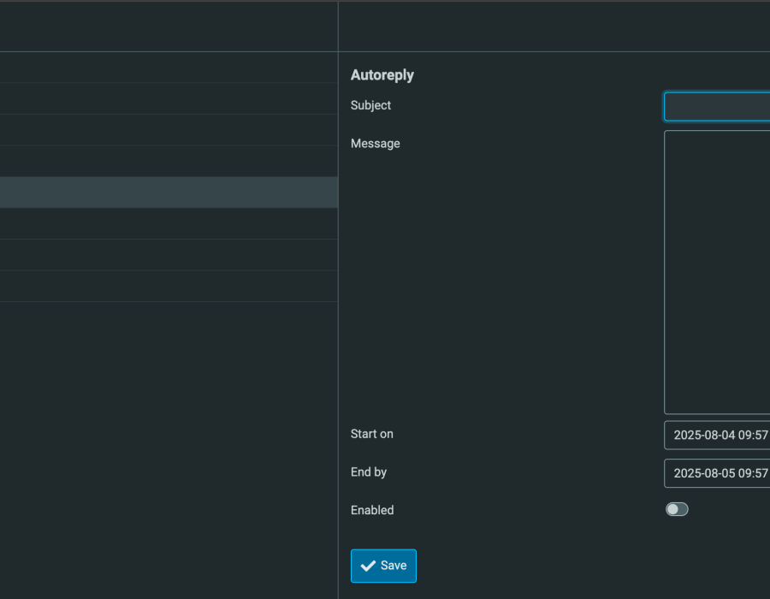Click the Message label
The height and width of the screenshot is (599, 770).
(376, 144)
